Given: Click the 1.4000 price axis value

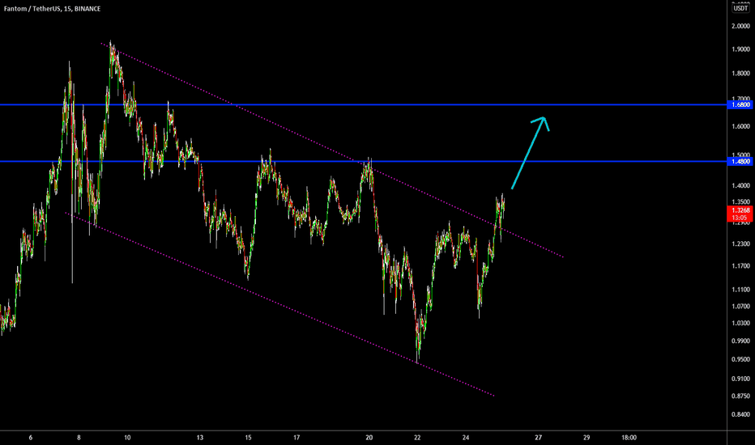Looking at the screenshot, I should pyautogui.click(x=740, y=186).
